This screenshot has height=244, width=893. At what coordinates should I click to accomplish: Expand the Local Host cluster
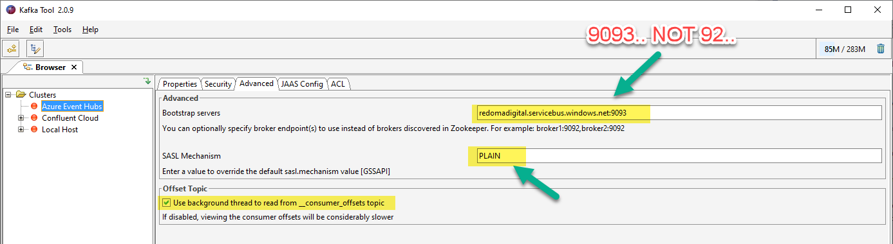coord(21,130)
